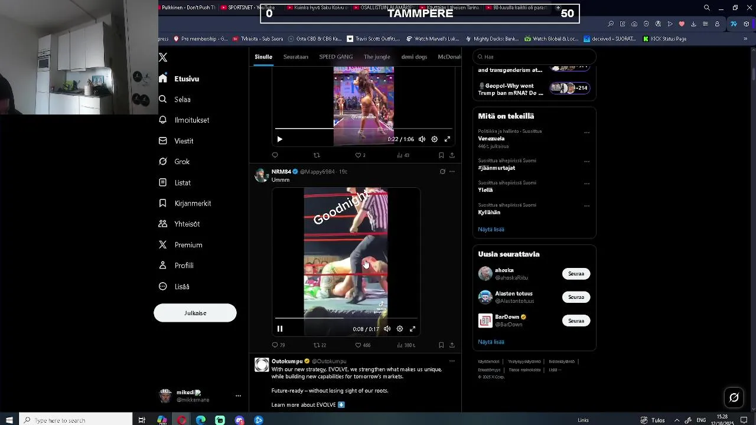Open settings gear of upper video
This screenshot has height=425, width=756.
[434, 139]
